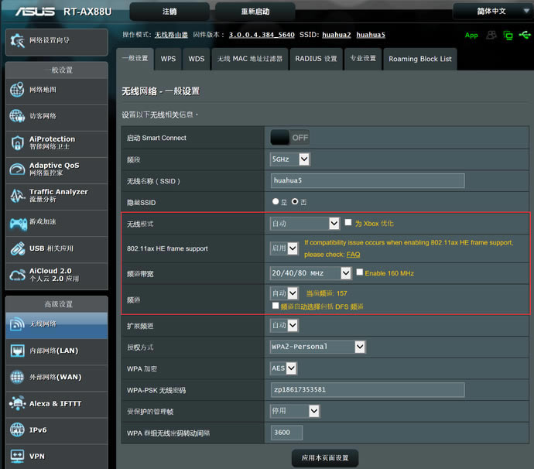Open the WPA2-Personal authentication dropdown
534x469 pixels.
click(x=317, y=347)
